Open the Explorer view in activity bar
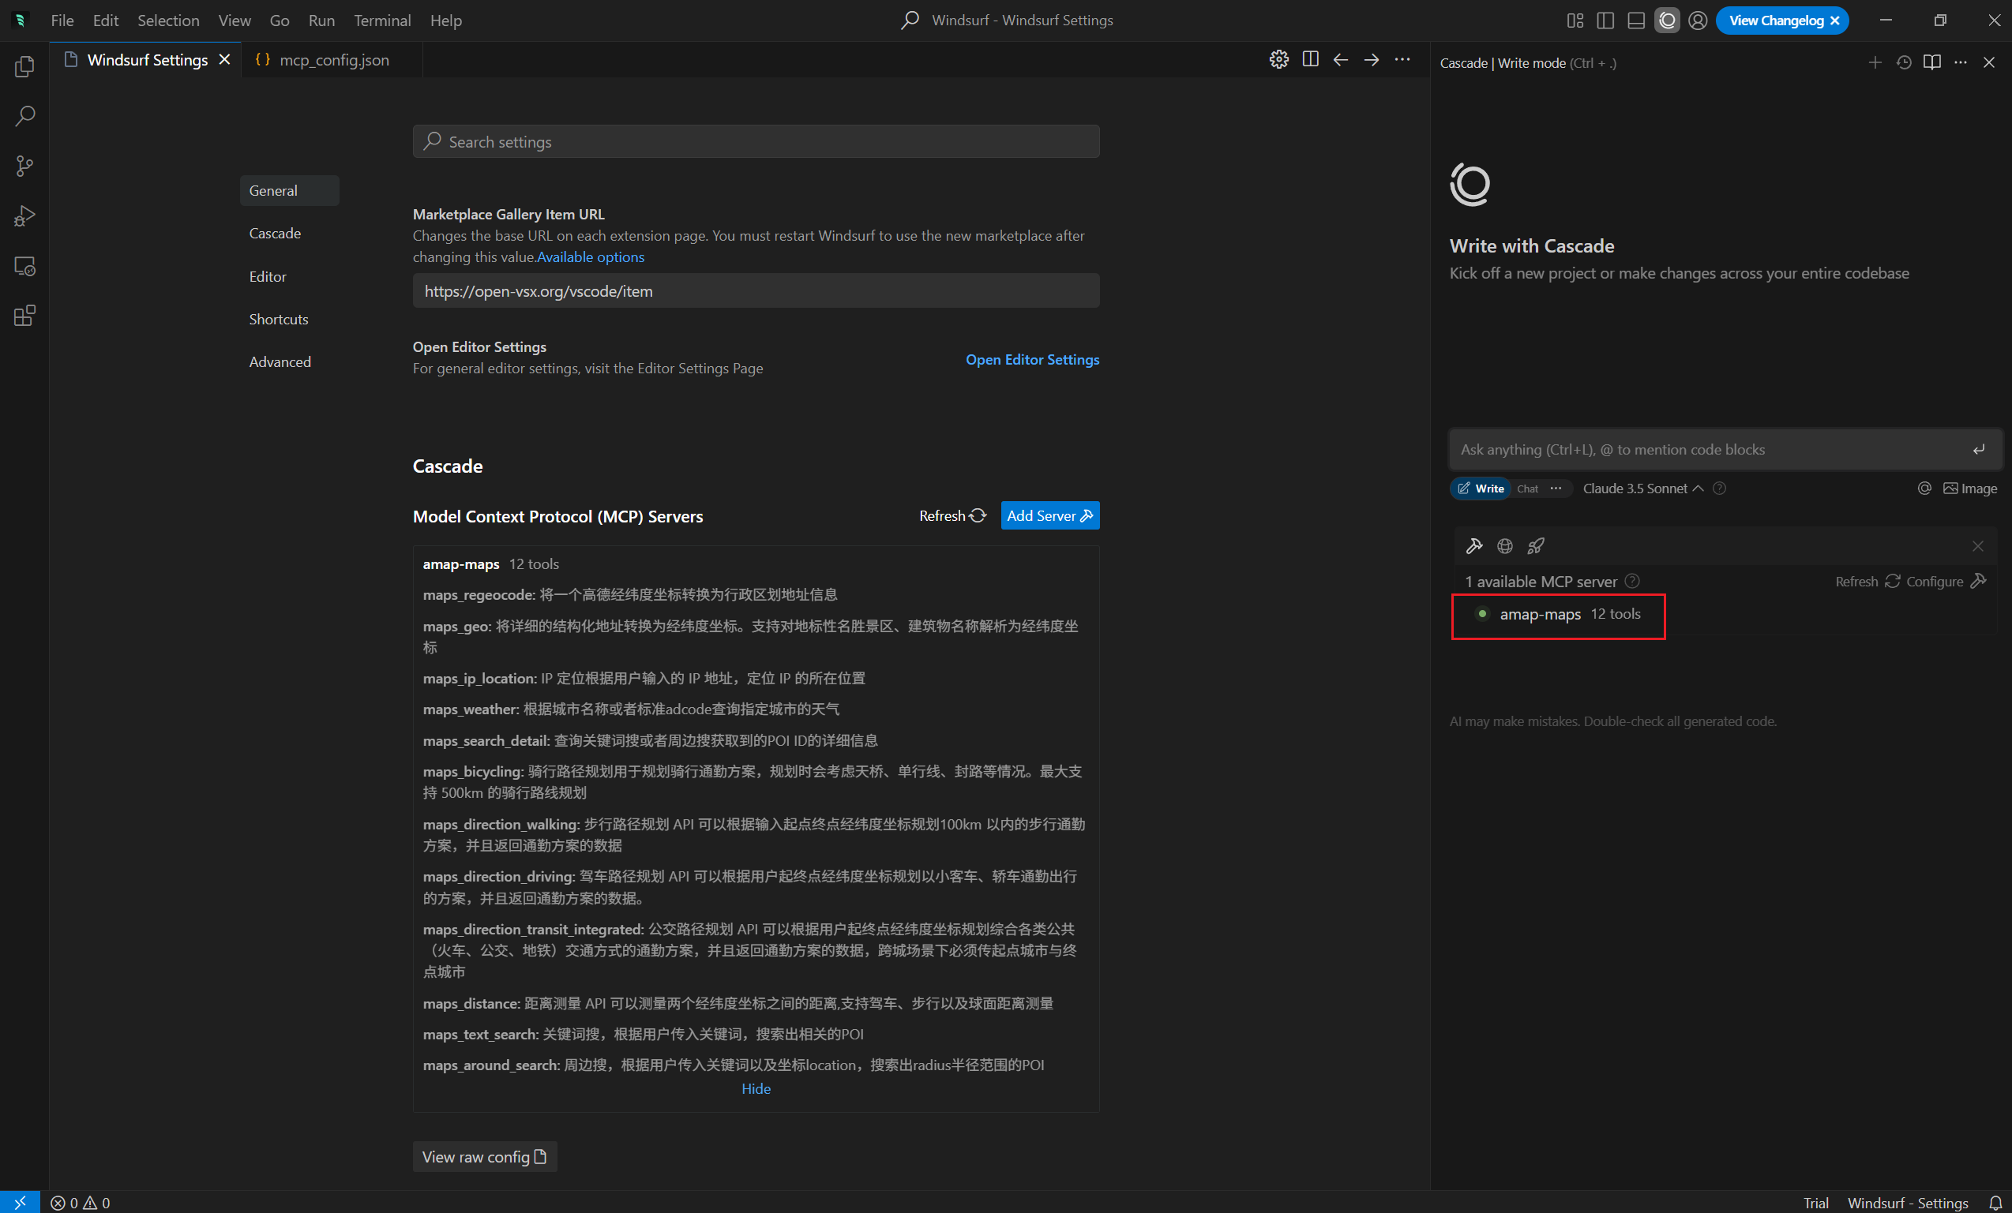 [x=24, y=66]
